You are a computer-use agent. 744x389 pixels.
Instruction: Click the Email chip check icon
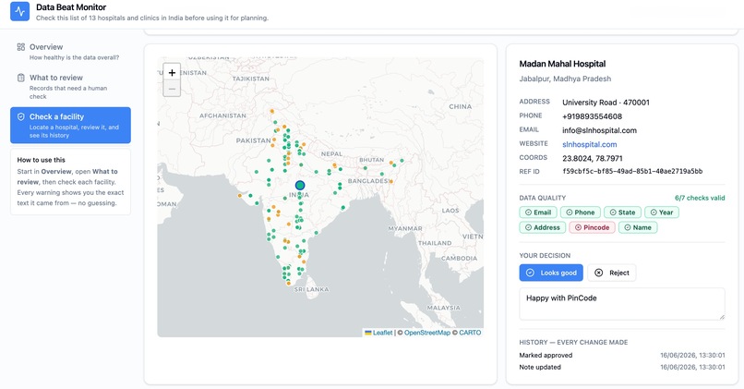(x=528, y=213)
